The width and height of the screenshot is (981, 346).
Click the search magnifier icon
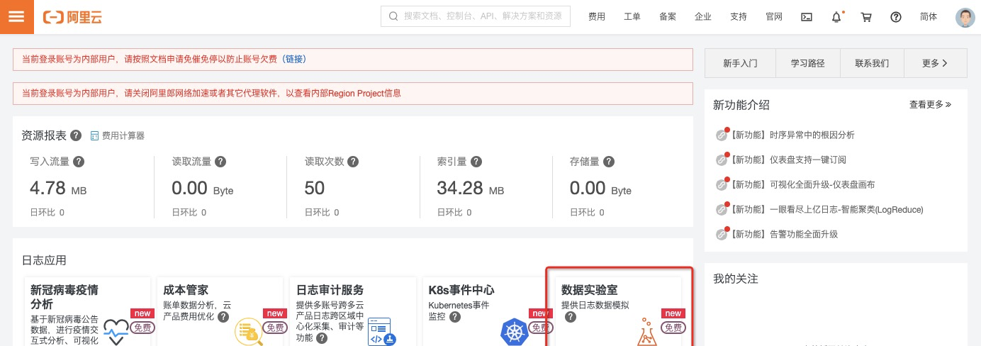pyautogui.click(x=393, y=16)
